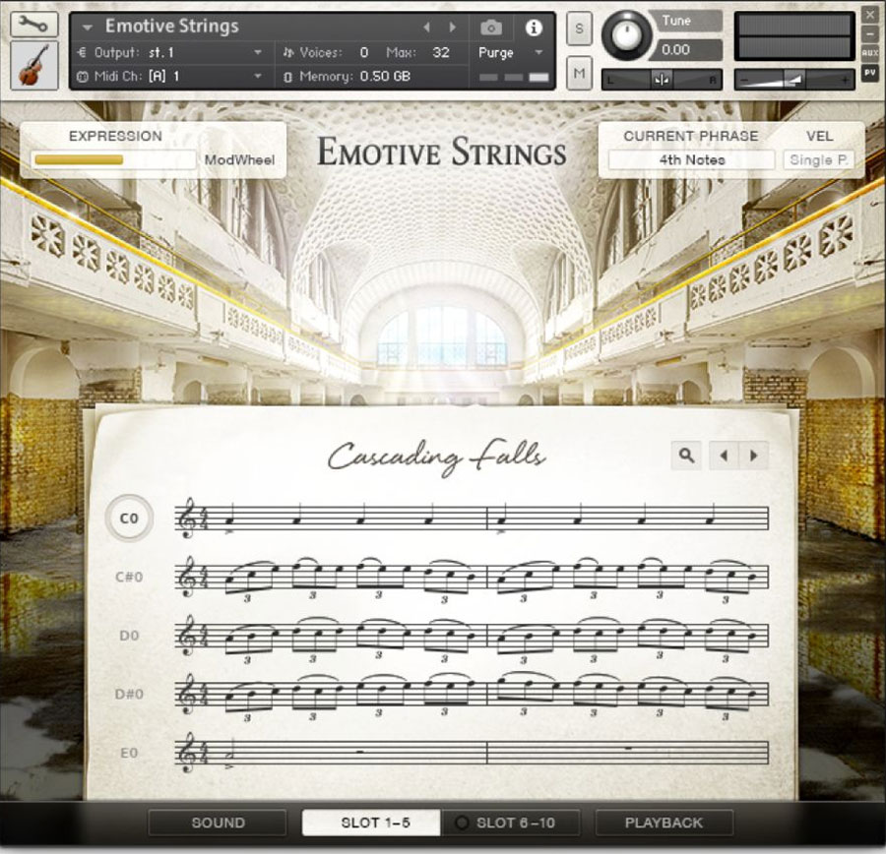
Task: Open the Output st. 1 dropdown
Action: (177, 52)
